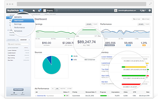Filter Ad Performance by At Risk
The image size is (158, 99).
69,89
